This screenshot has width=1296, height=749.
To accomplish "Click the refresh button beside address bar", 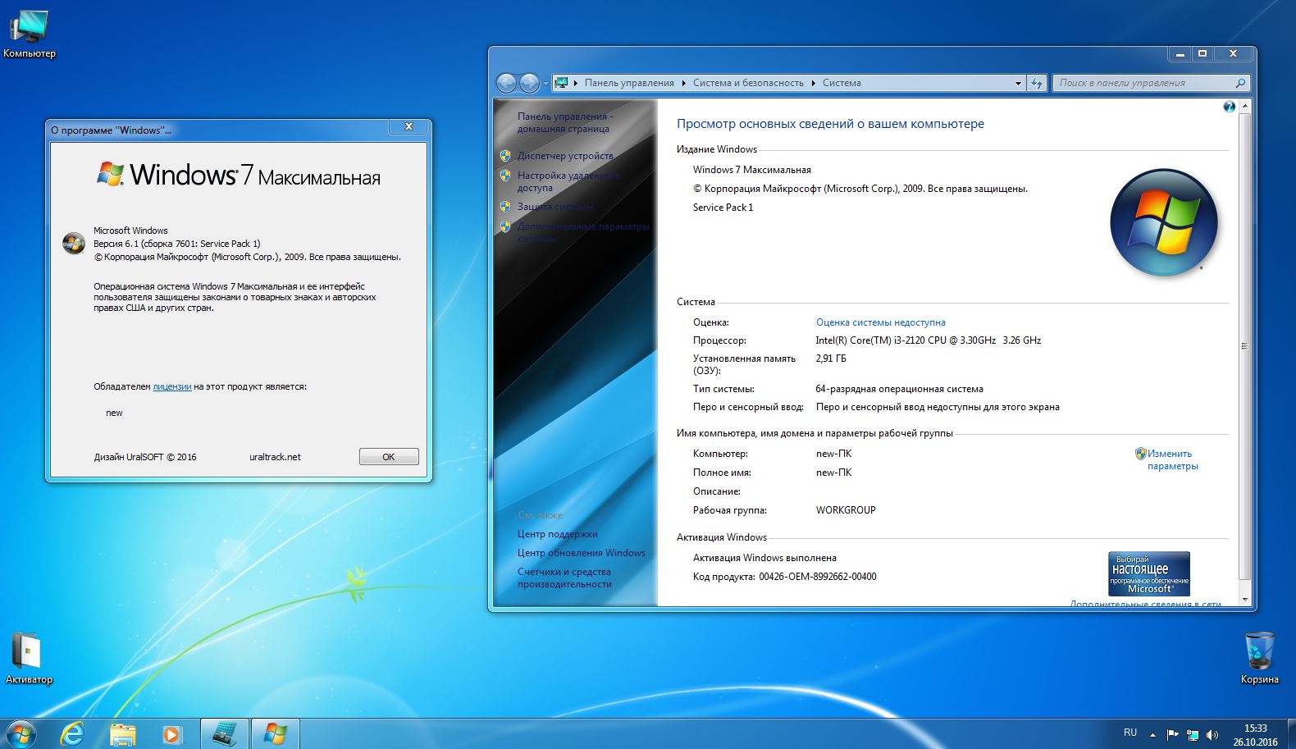I will [x=1038, y=83].
